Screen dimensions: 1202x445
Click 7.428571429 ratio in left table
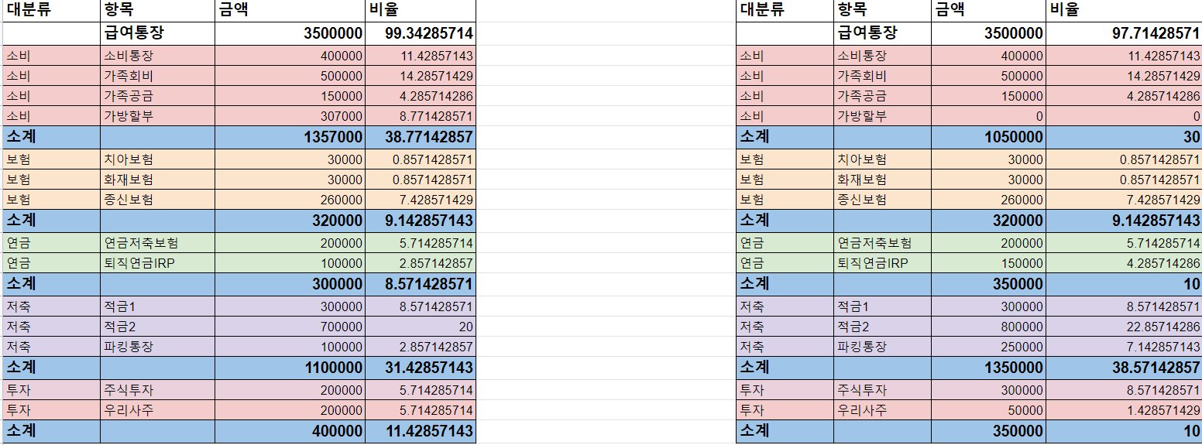(x=420, y=200)
